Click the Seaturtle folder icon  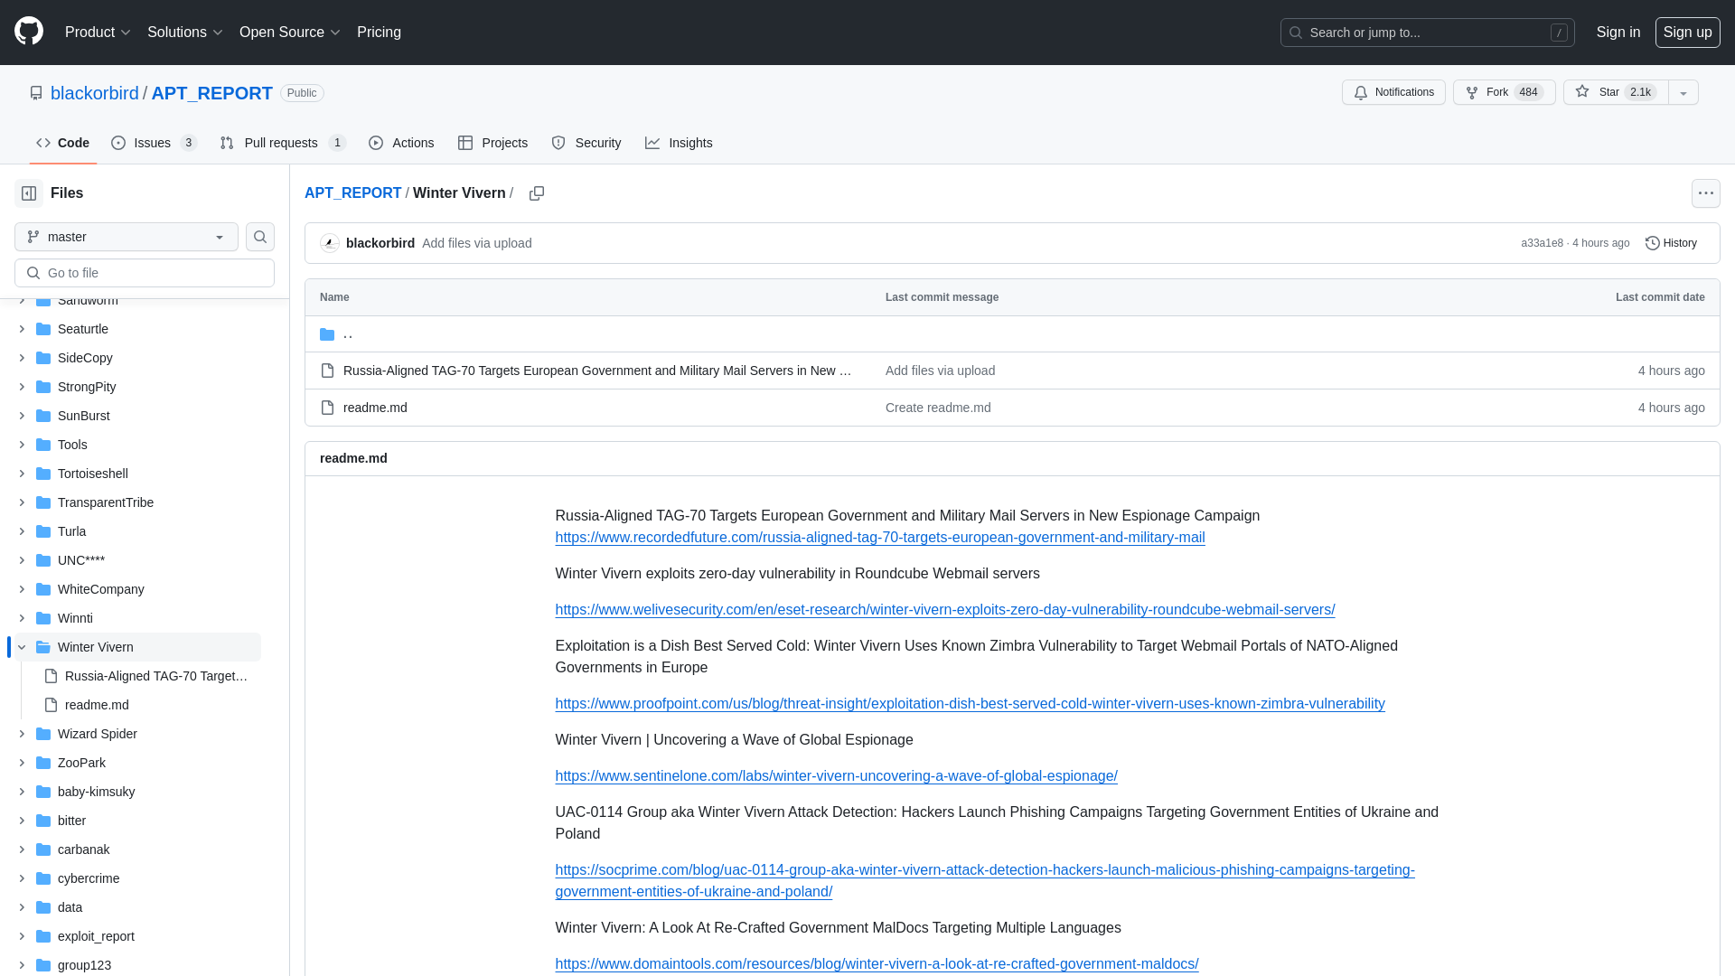pos(43,329)
